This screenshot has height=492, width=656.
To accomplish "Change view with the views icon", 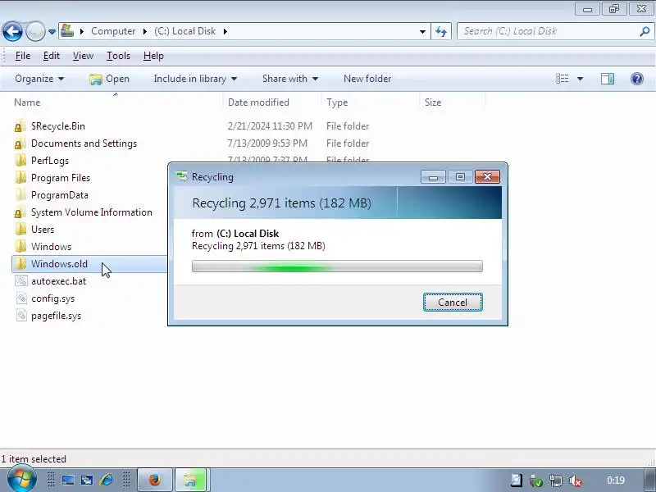I will [562, 79].
